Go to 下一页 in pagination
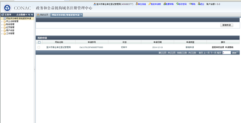This screenshot has height=123, width=241. pos(213,53)
